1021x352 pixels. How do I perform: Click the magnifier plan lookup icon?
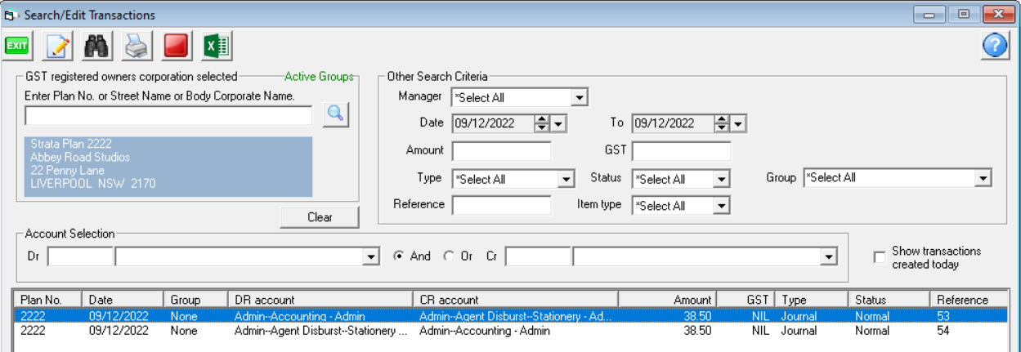tap(335, 115)
